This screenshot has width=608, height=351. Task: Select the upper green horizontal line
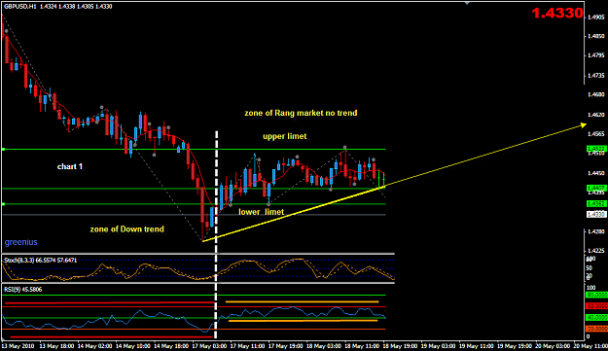coord(194,149)
